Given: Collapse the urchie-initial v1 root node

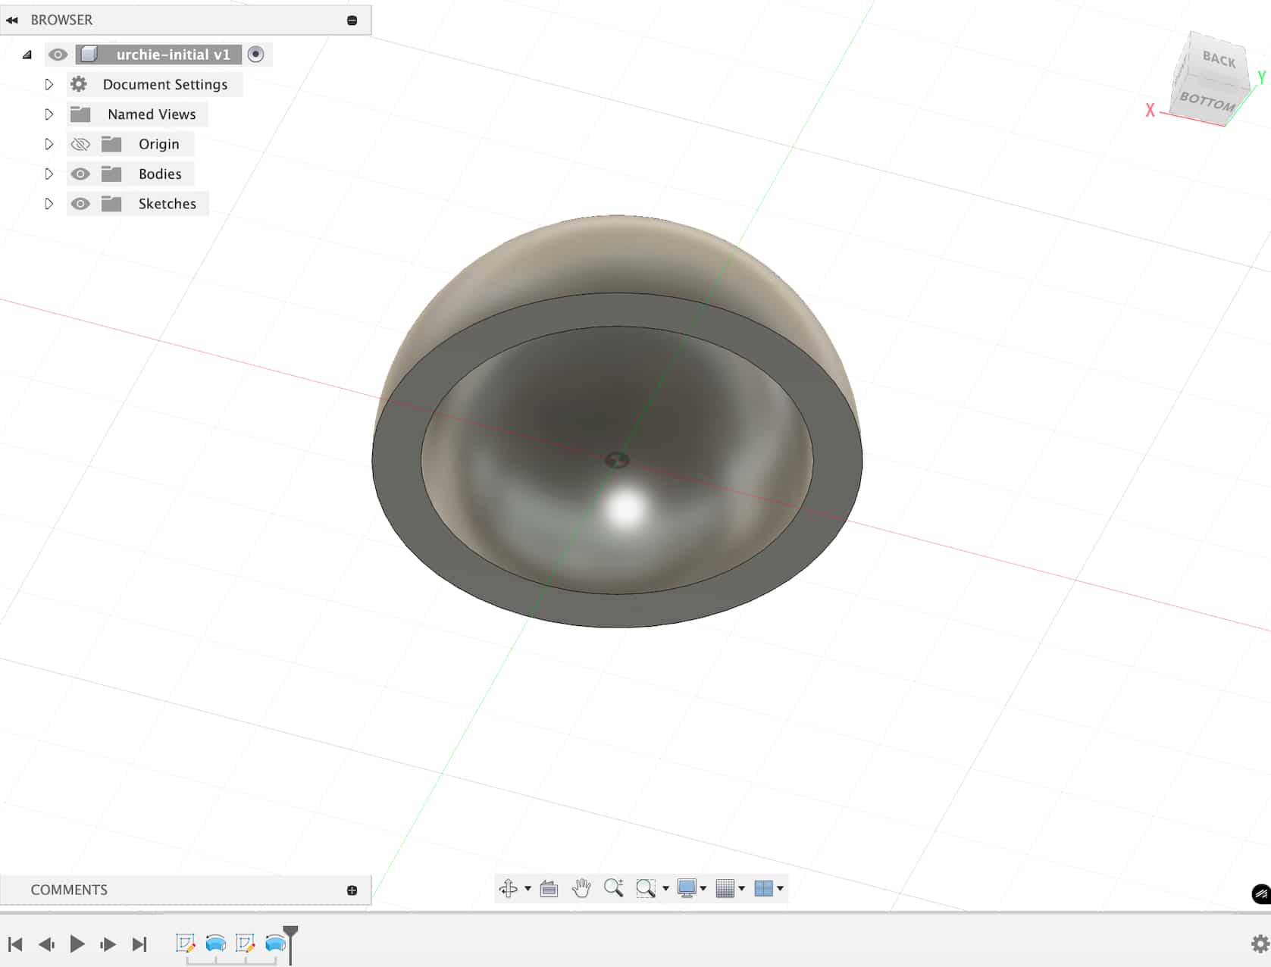Looking at the screenshot, I should pos(27,55).
